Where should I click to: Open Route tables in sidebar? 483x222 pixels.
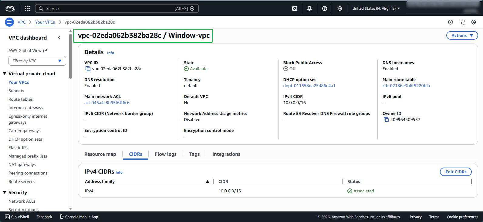21,99
